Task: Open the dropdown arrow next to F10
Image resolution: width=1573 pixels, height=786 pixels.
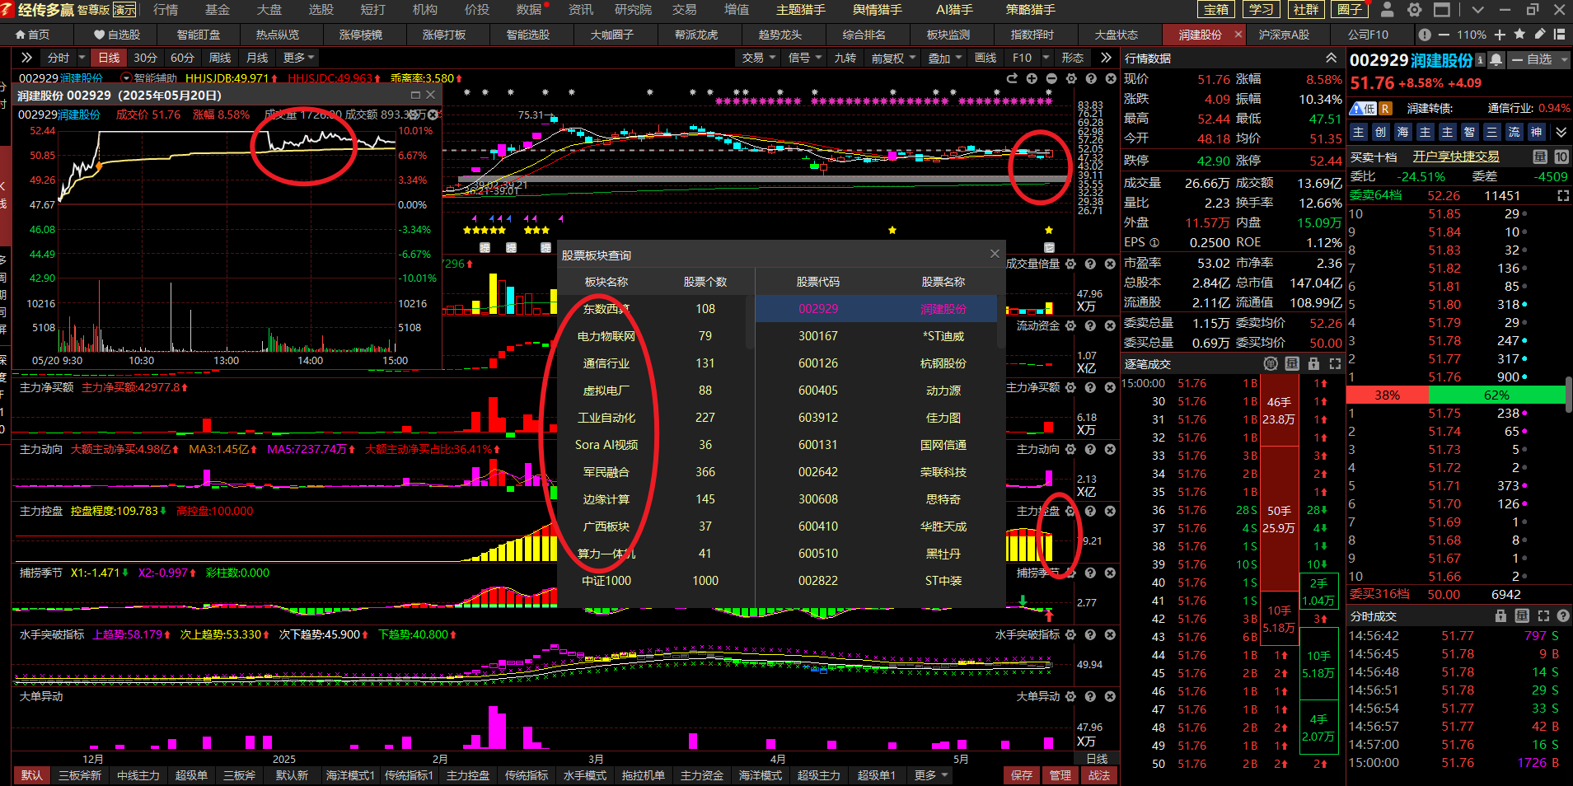Action: point(1046,58)
